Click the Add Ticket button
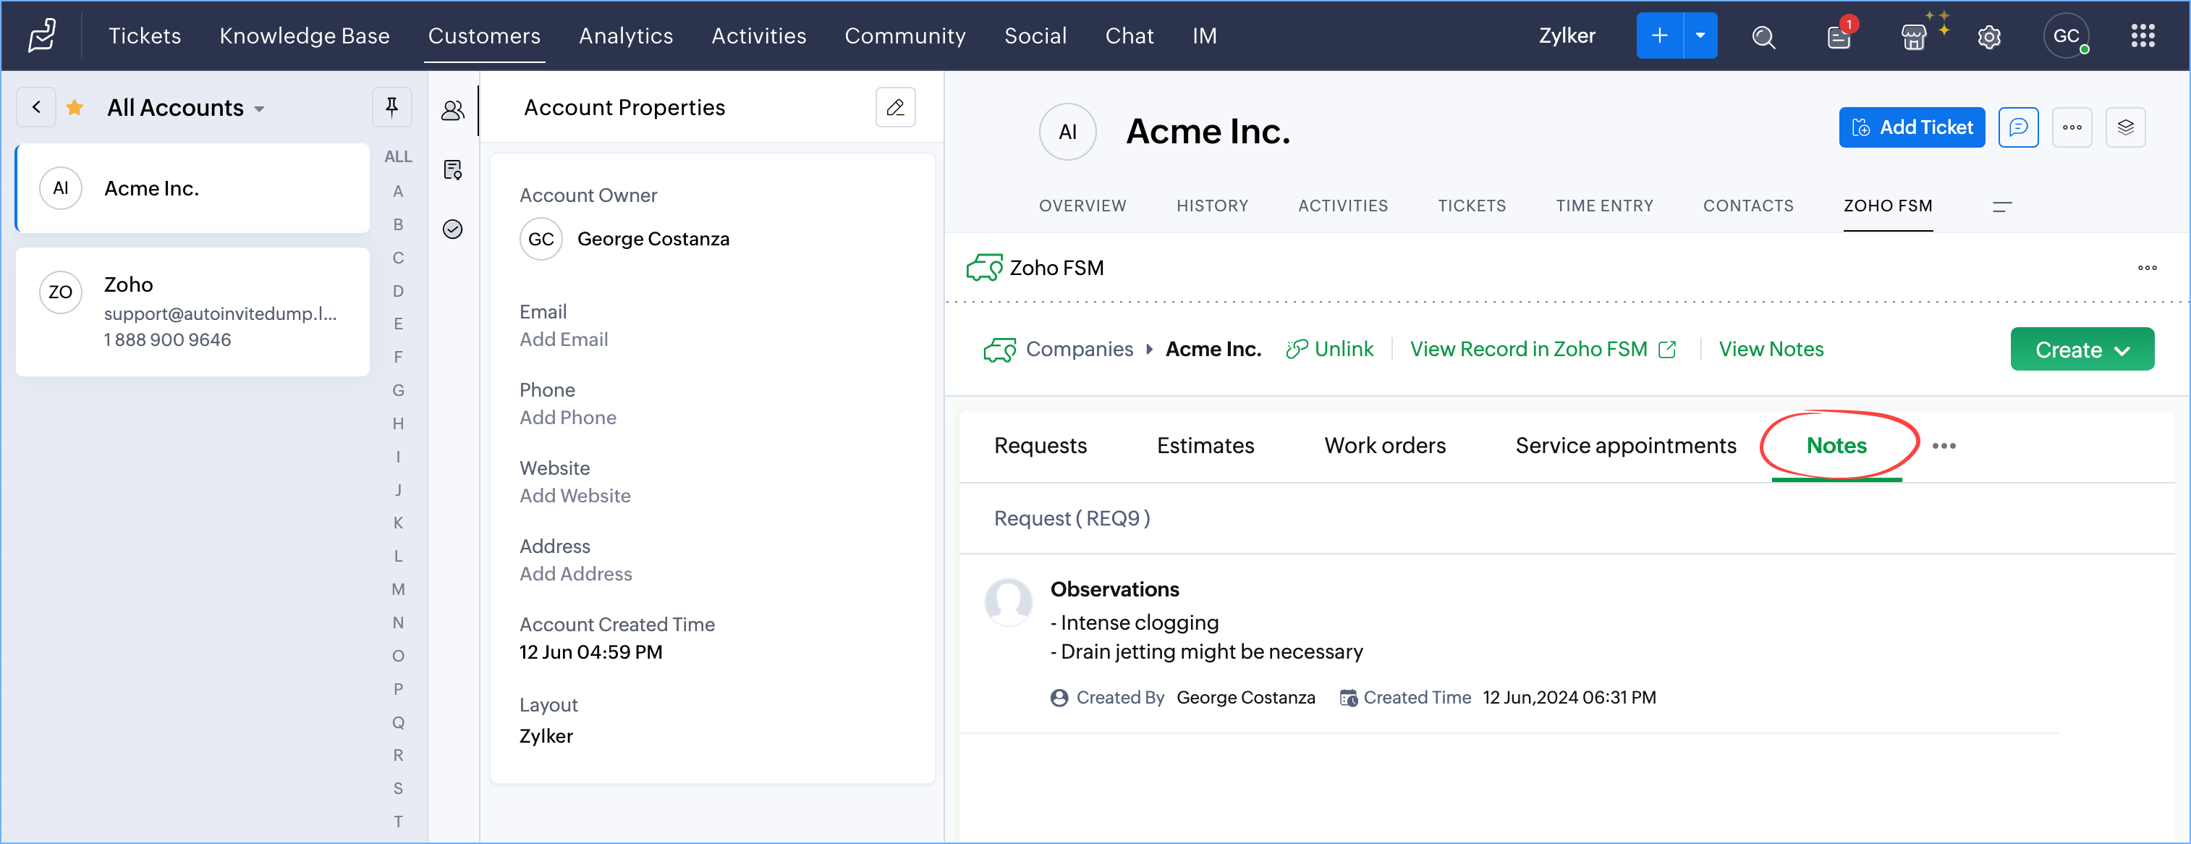 coord(1911,127)
